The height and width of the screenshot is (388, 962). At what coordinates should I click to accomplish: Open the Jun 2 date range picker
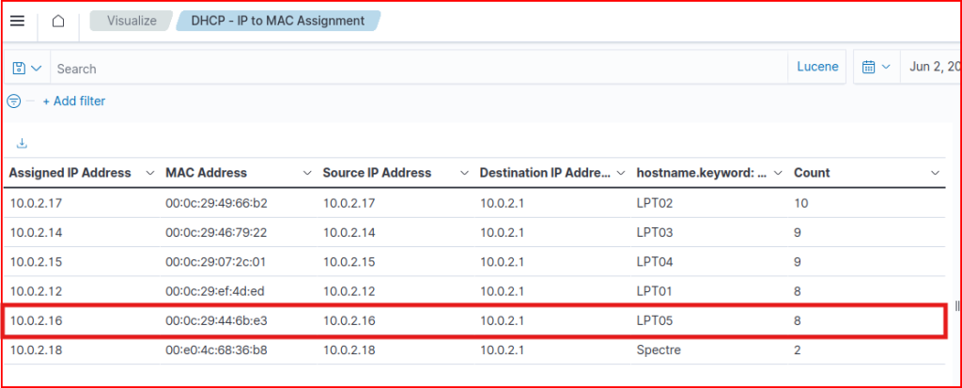pyautogui.click(x=930, y=68)
